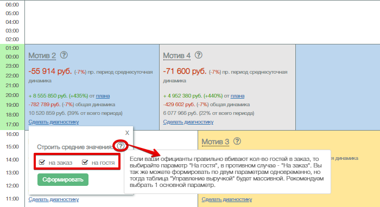380x207 pixels.
Task: Click the 02:00 time label
Action: coord(12,40)
